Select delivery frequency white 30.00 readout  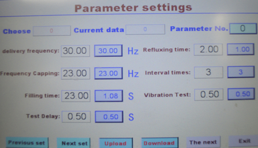click(75, 51)
